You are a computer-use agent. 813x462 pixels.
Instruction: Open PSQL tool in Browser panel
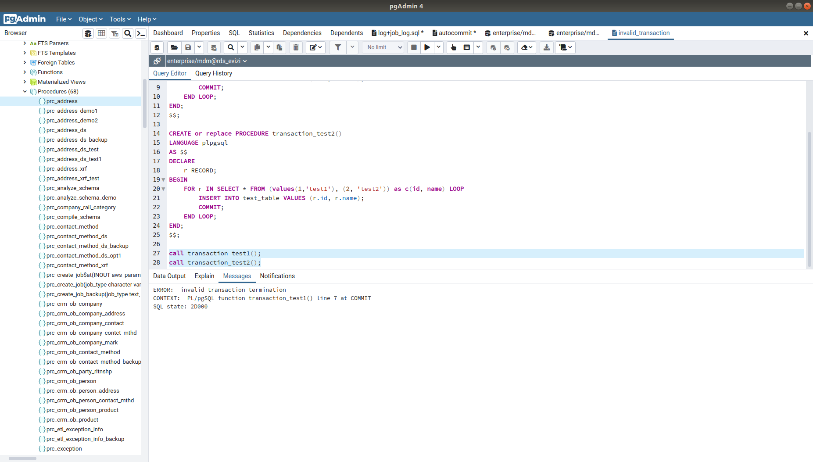[x=141, y=33]
